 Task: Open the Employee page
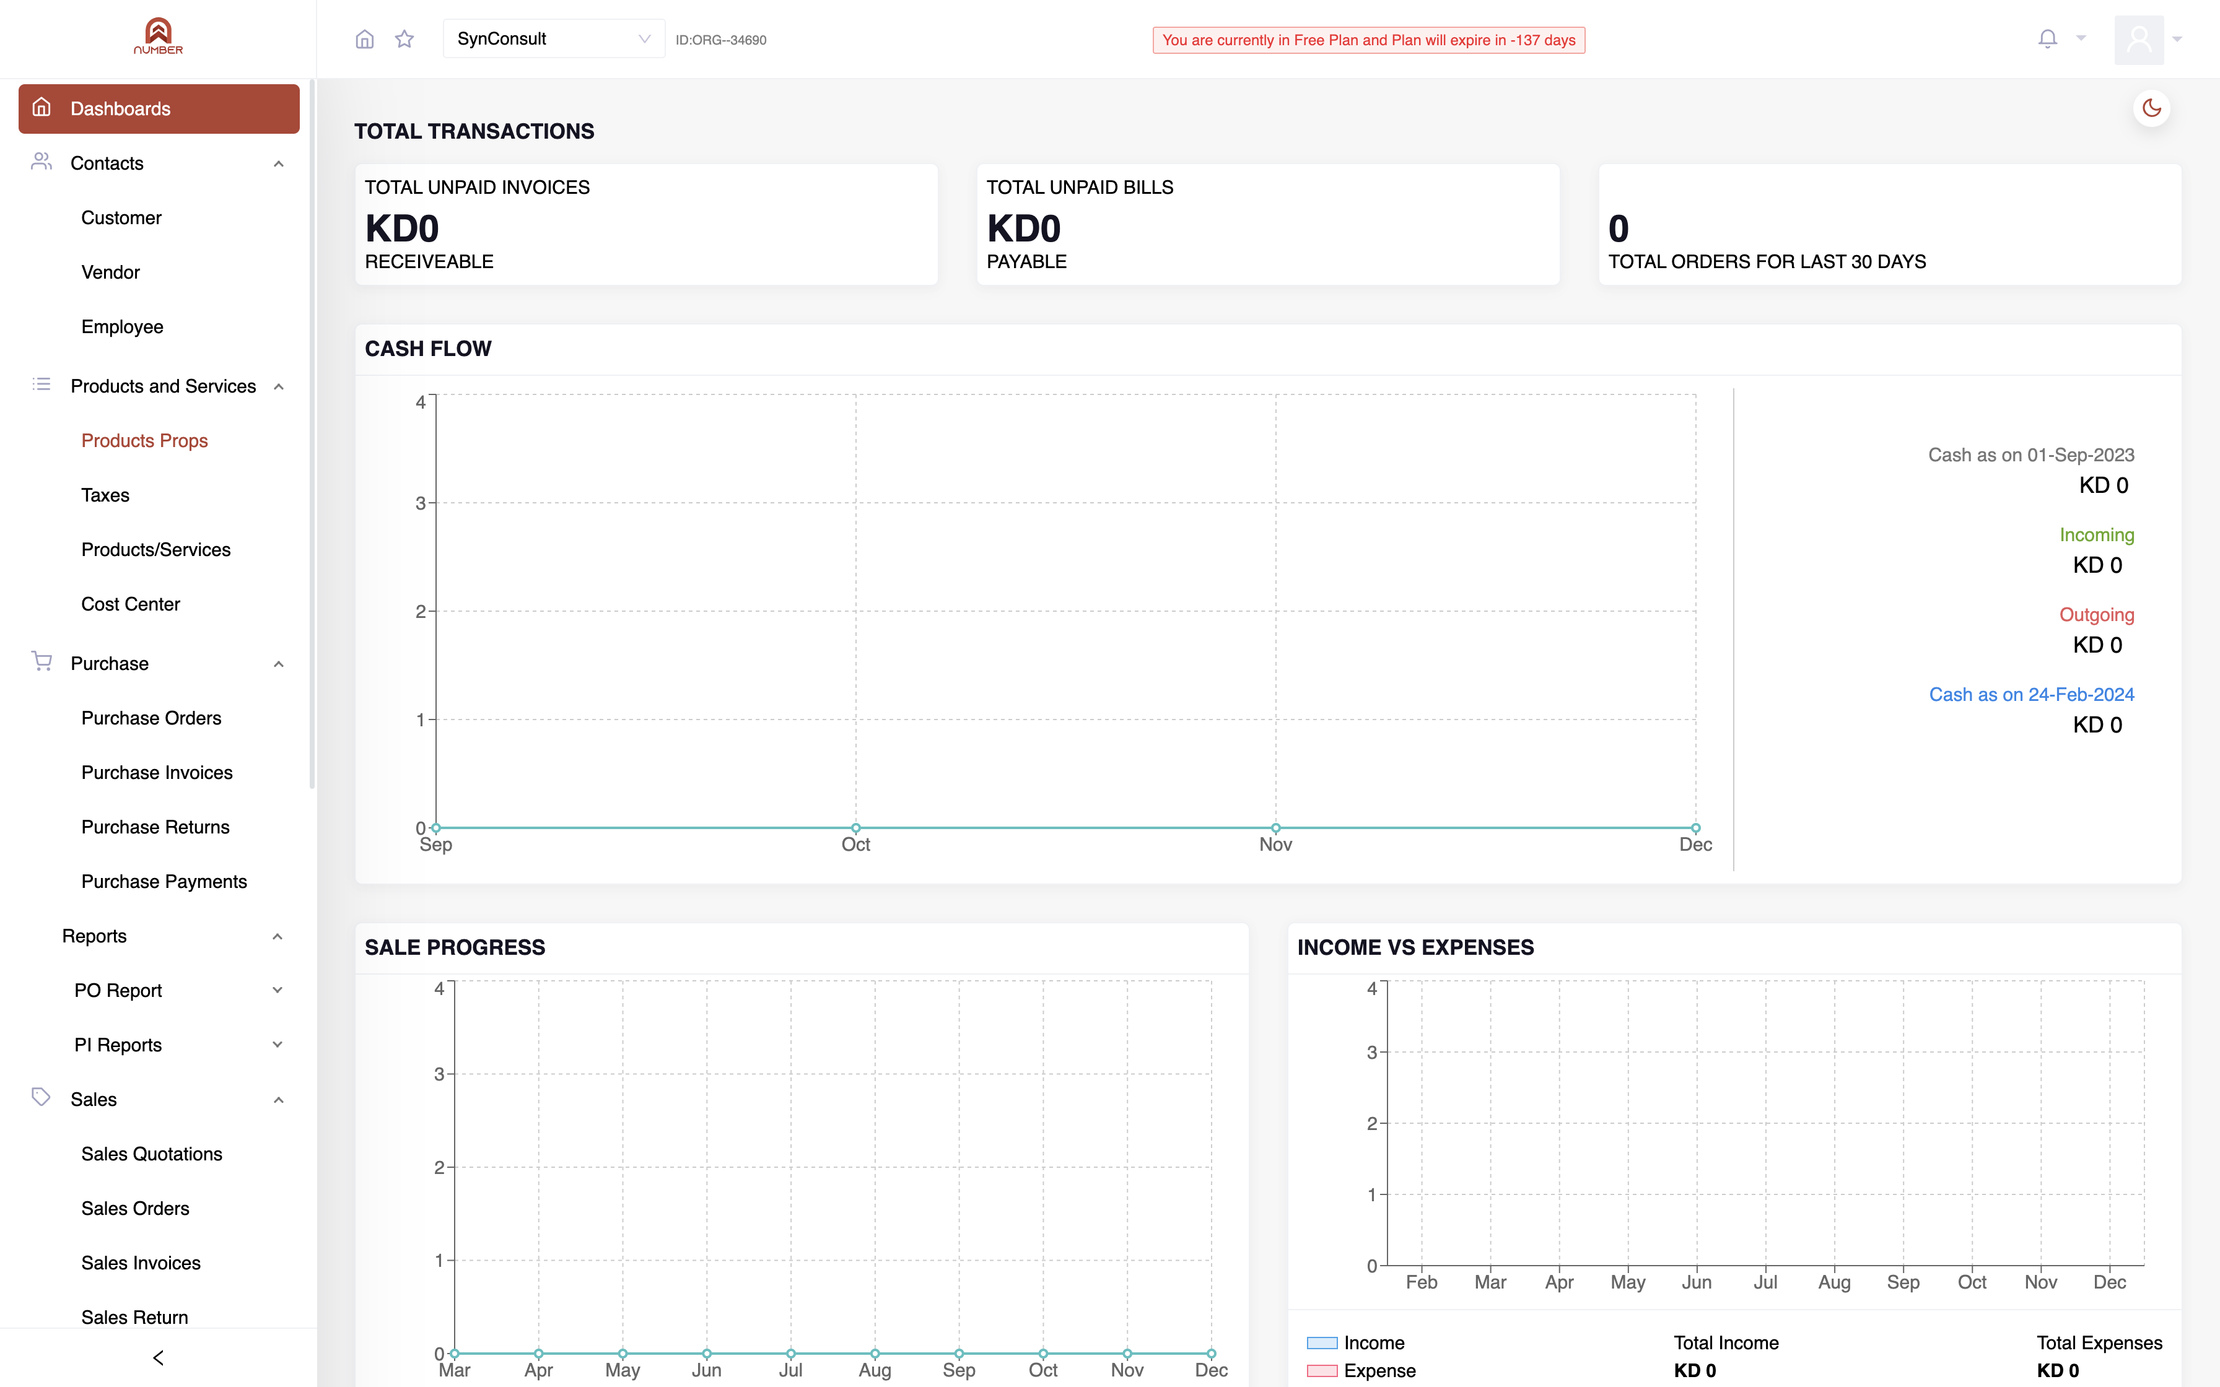122,326
